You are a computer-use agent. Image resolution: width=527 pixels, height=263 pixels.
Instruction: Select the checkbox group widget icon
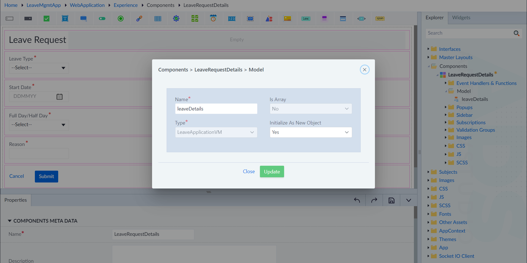point(195,19)
